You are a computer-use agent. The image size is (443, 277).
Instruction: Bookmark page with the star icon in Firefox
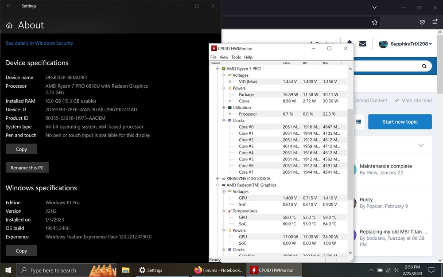(375, 22)
